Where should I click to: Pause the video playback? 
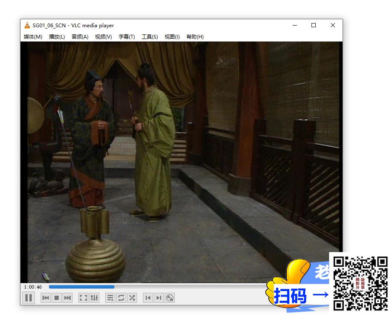[x=29, y=298]
